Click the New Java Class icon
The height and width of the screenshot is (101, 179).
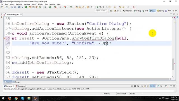pos(40,7)
